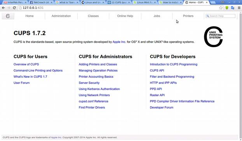
Task: Switch to the '12 CUPS' tab
Action: [x=119, y=2]
